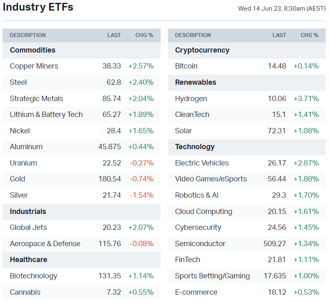Select the Hydrogen ETF row
The height and width of the screenshot is (302, 329).
coord(191,99)
